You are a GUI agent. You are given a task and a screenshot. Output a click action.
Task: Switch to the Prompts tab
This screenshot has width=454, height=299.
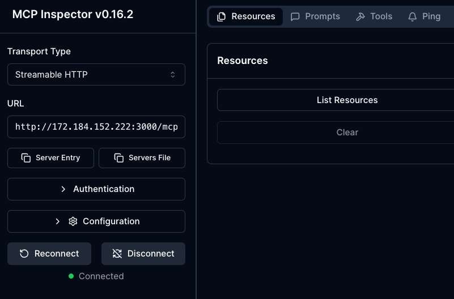click(x=316, y=16)
